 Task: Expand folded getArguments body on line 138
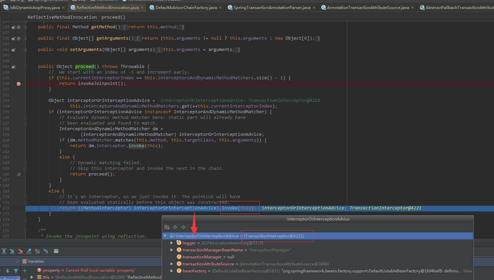pos(25,38)
